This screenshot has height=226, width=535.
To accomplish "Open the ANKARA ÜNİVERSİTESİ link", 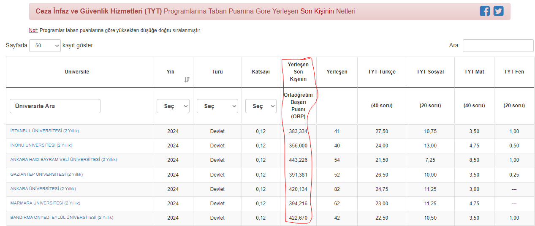I will [43, 188].
